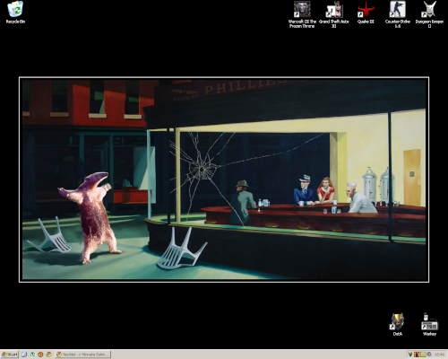This screenshot has width=448, height=359.
Task: Select the Counter-Strike 1.6 shortcut icon
Action: tap(398, 14)
